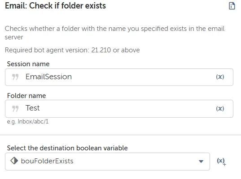Insert a variable into Session name field

click(x=220, y=77)
